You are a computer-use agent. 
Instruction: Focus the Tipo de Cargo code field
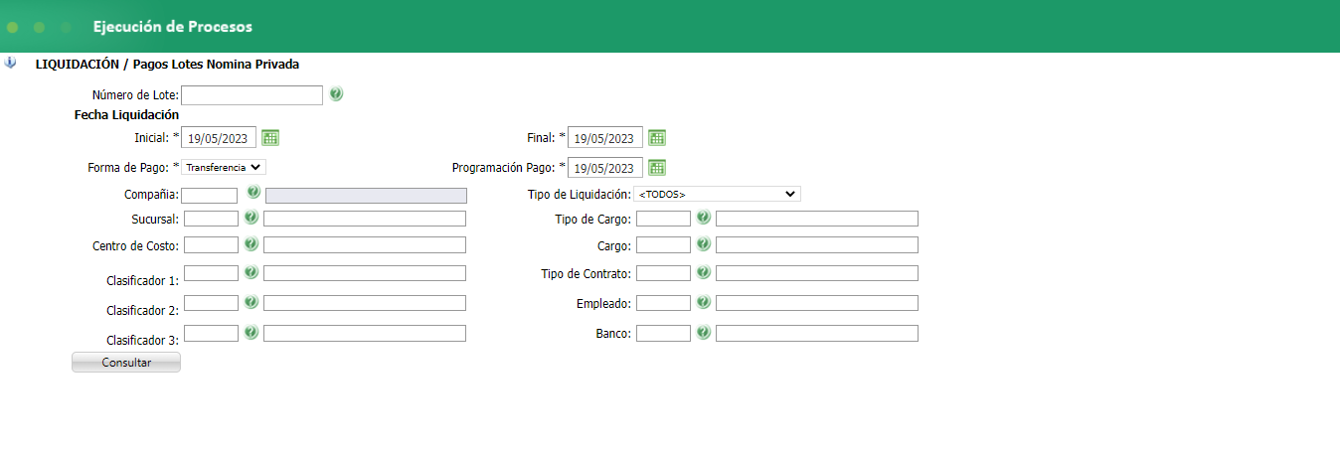(663, 219)
